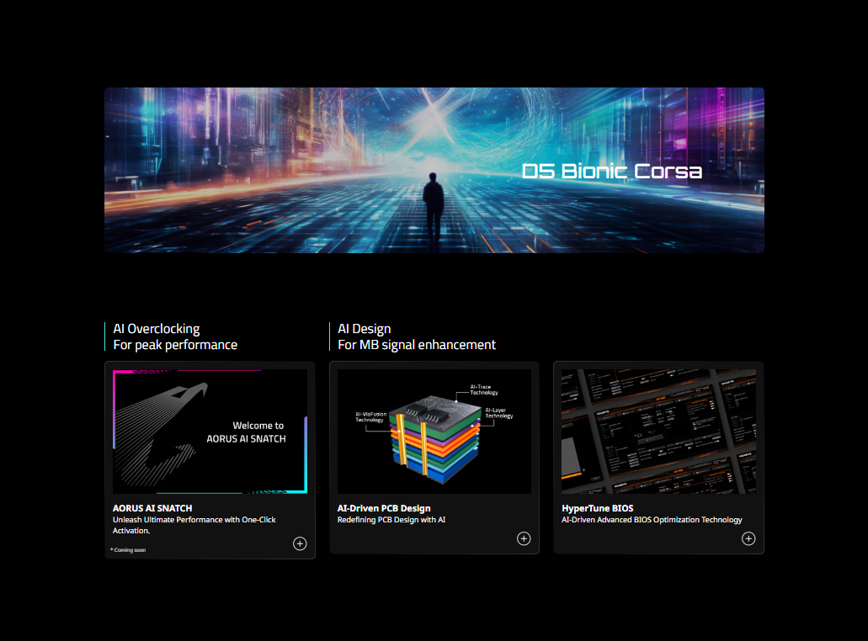Click the HyperTune BIOS card title
Image resolution: width=868 pixels, height=641 pixels.
[598, 508]
